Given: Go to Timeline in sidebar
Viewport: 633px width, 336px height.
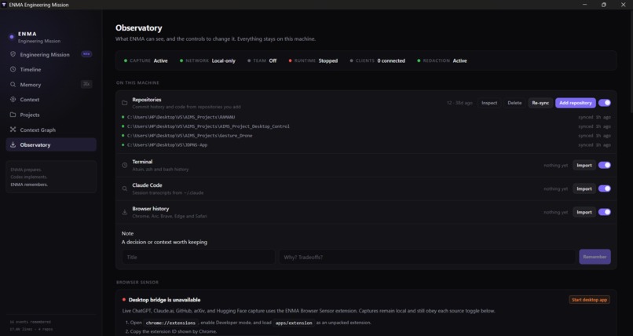Looking at the screenshot, I should point(51,69).
